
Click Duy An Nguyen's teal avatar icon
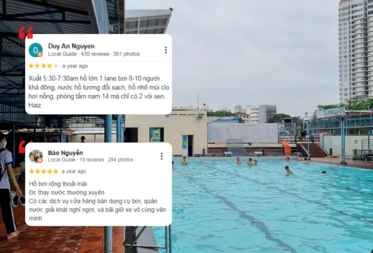(36, 50)
